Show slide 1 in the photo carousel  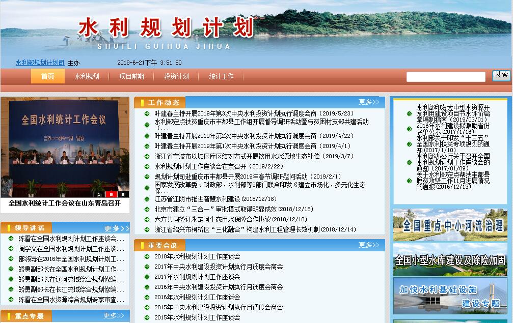(99, 194)
